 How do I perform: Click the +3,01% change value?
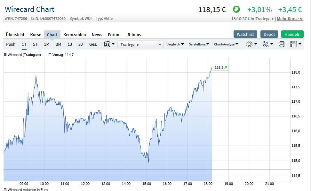[259, 10]
